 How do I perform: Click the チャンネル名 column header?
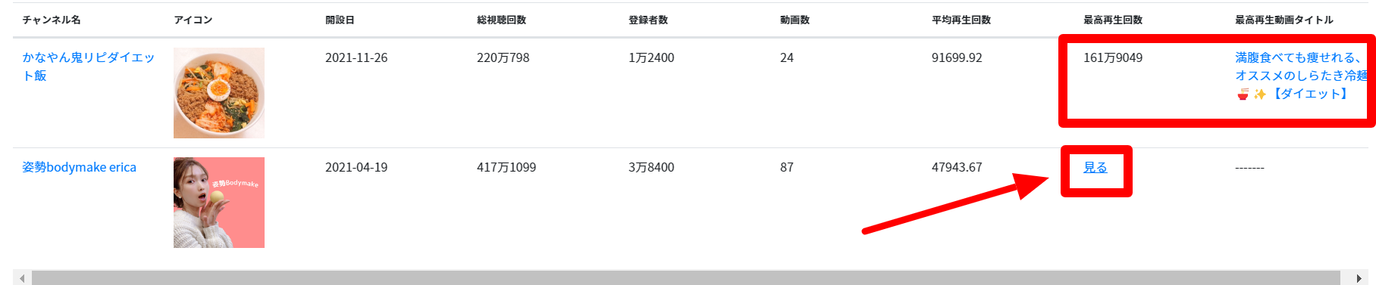click(52, 20)
